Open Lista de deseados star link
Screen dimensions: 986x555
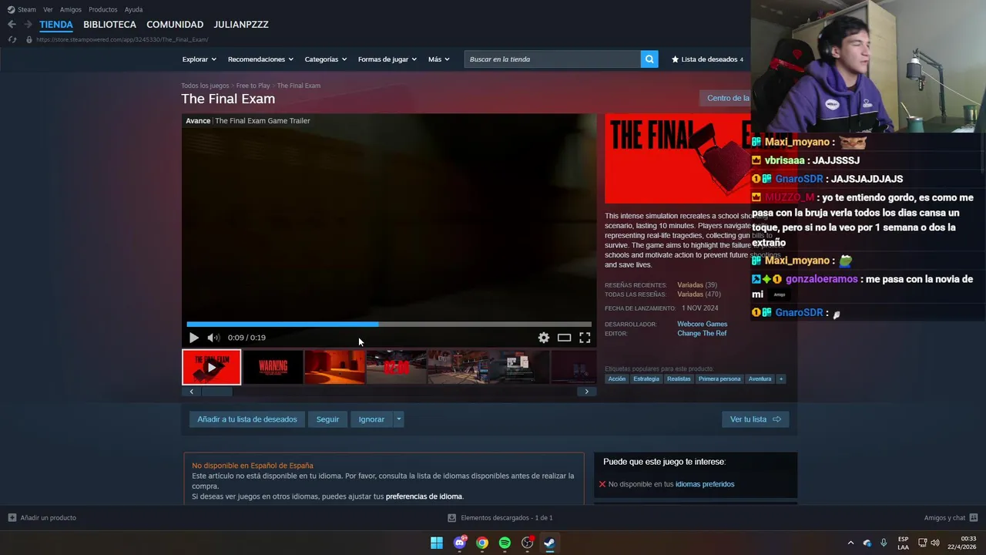[x=707, y=59]
